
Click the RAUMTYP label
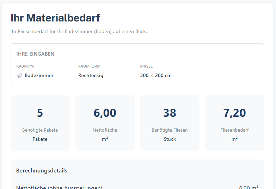(25, 66)
